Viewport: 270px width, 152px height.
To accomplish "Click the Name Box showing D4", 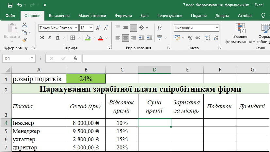I will click(19, 58).
